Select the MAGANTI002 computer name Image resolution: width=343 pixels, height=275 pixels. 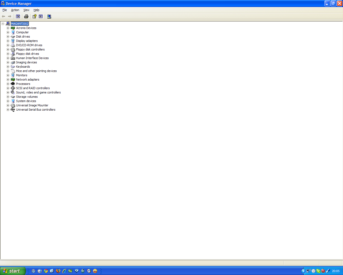pyautogui.click(x=20, y=24)
